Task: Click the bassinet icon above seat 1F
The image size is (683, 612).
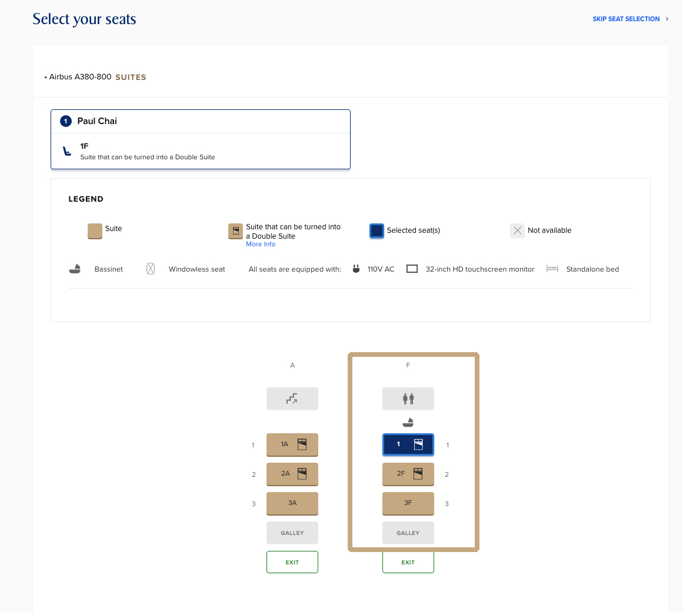Action: 408,422
